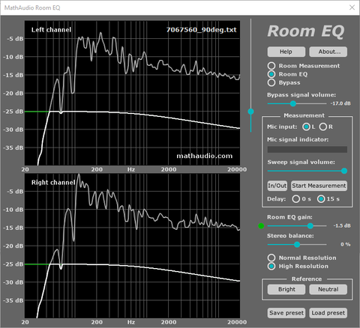Apply the Bright reference
Screen dimensions: 360x328
pos(286,289)
